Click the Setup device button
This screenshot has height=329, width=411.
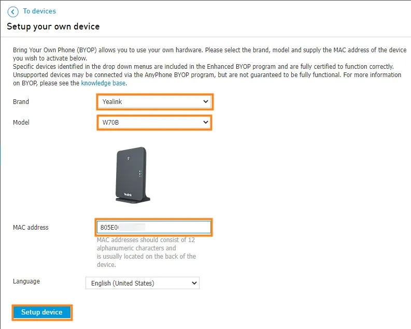pyautogui.click(x=42, y=312)
